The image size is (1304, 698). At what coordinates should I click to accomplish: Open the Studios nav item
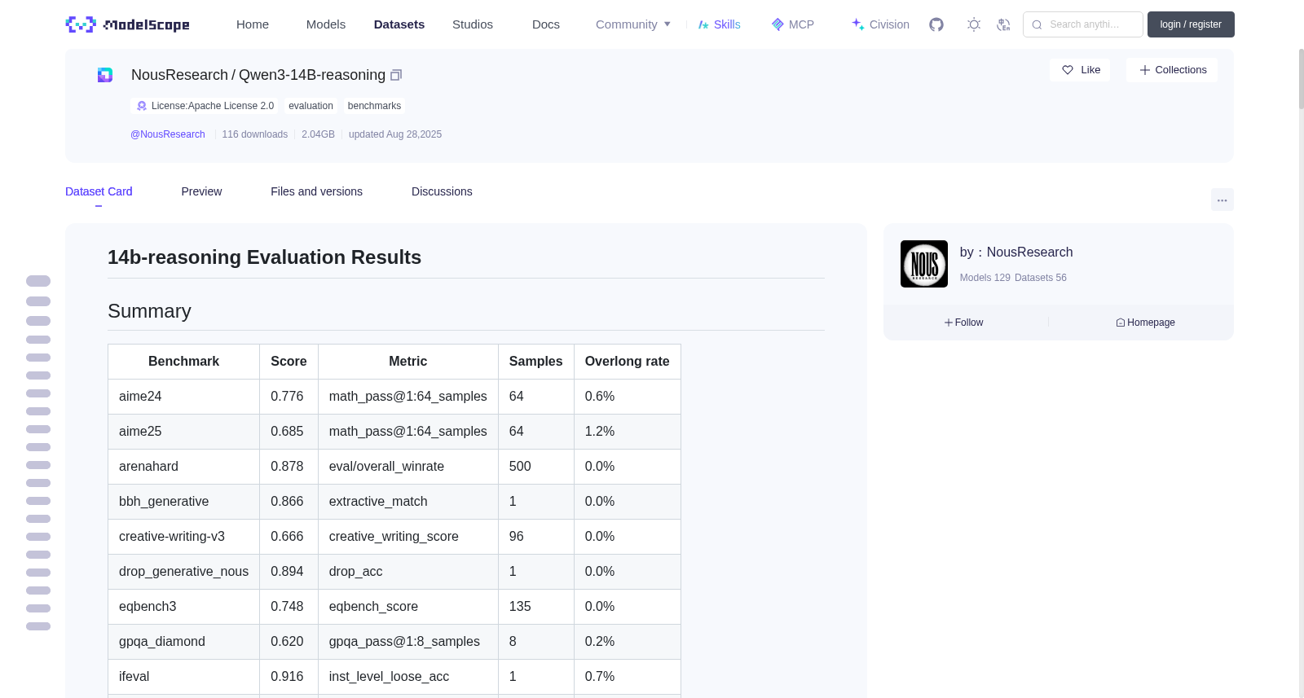pyautogui.click(x=473, y=24)
